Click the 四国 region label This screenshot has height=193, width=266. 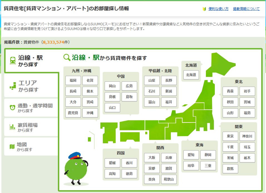(121, 153)
